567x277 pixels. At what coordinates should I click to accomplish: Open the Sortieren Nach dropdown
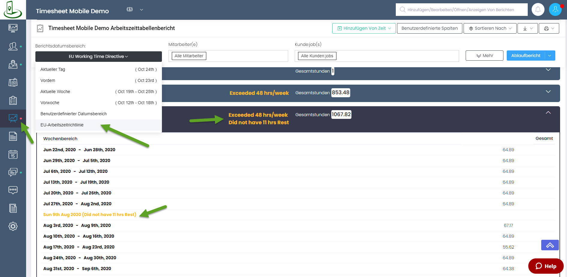(490, 28)
